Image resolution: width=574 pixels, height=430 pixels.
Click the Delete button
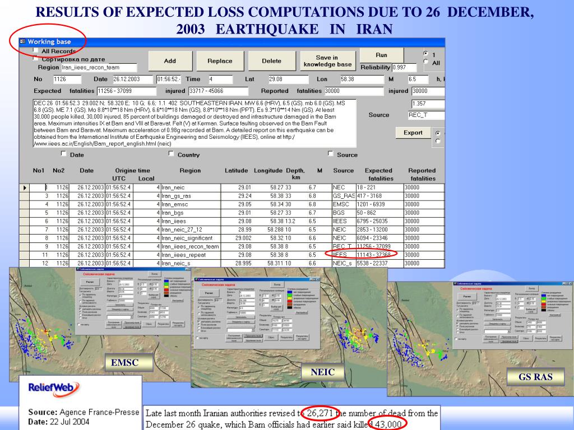click(x=272, y=61)
